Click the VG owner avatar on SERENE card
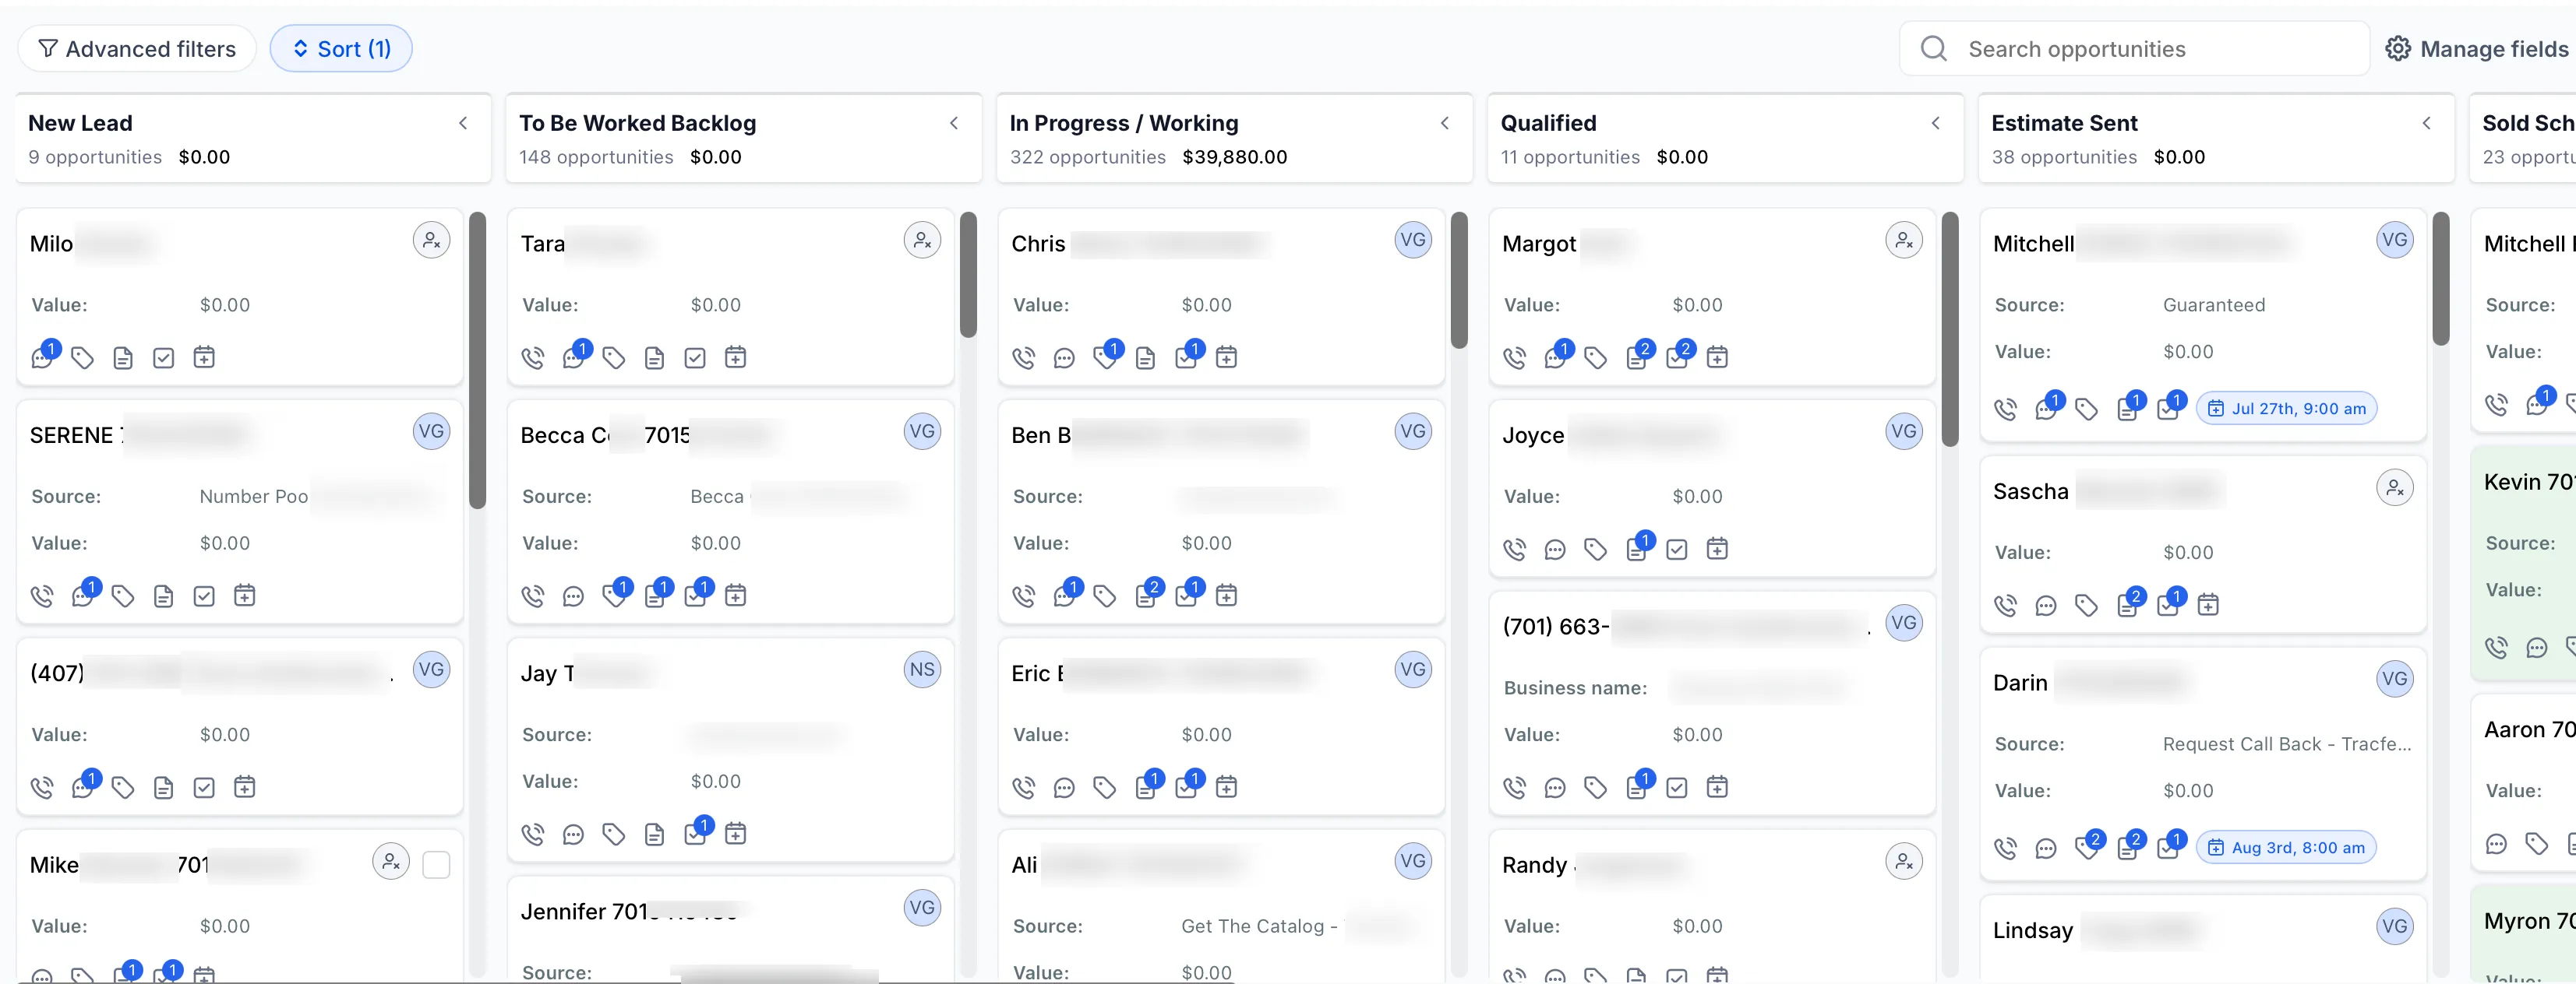Viewport: 2576px width, 984px height. click(x=431, y=431)
